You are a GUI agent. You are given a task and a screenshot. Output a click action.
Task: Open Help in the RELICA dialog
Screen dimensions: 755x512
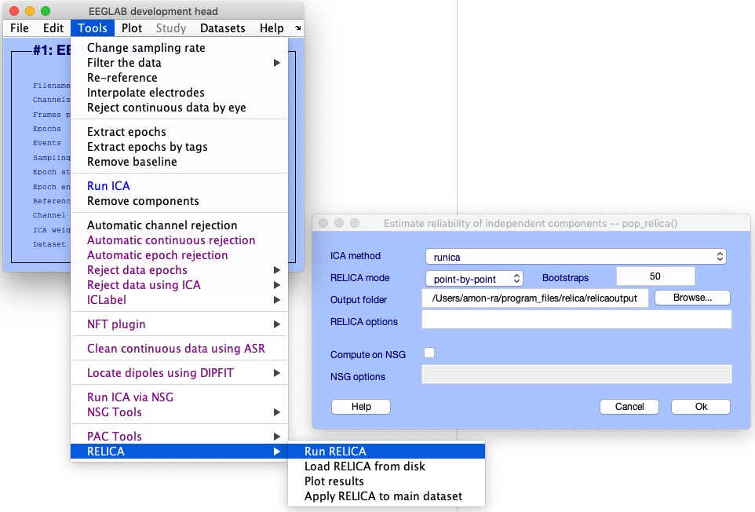[x=360, y=406]
